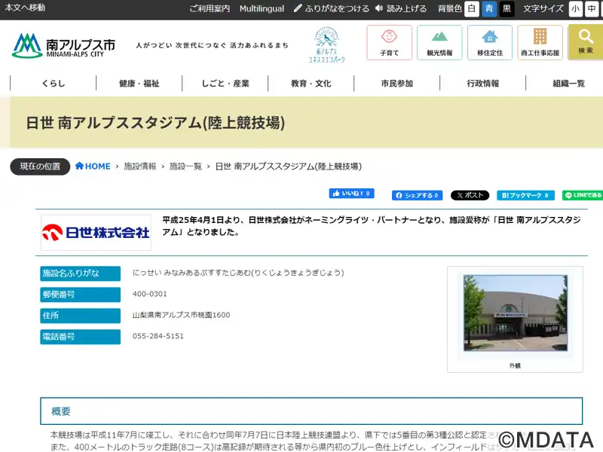Open the 行政情報 menu item
The image size is (603, 452).
483,84
